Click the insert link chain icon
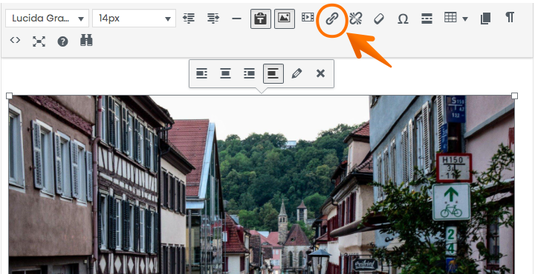Viewport: 535px width, 274px height. (331, 19)
